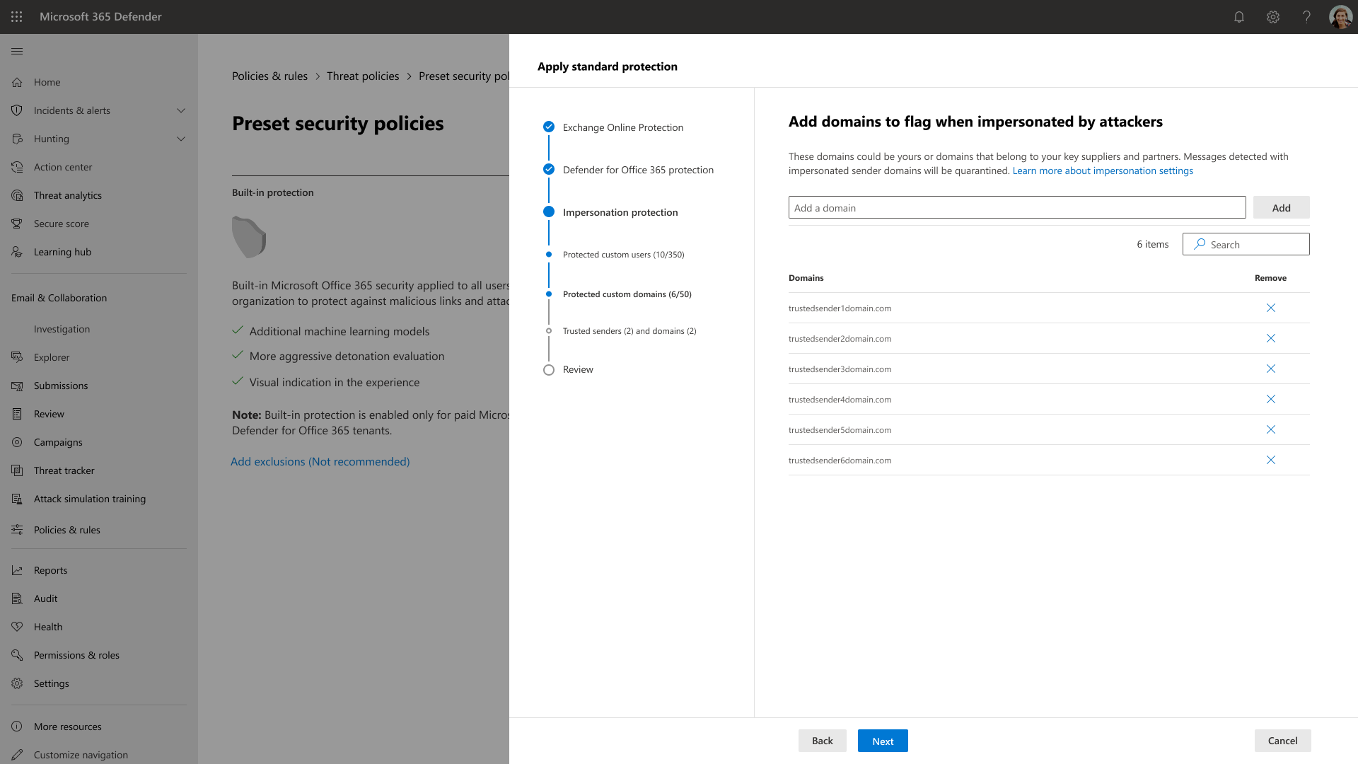
Task: Click the Policies & rules icon
Action: click(x=17, y=530)
